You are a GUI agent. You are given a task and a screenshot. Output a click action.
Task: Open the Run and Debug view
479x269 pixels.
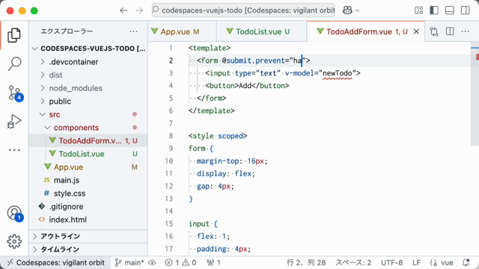pos(14,121)
